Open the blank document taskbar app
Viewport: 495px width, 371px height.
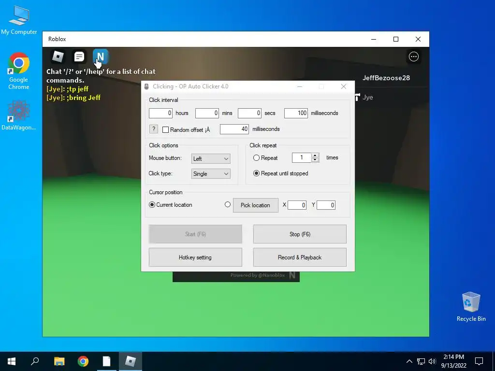point(107,361)
